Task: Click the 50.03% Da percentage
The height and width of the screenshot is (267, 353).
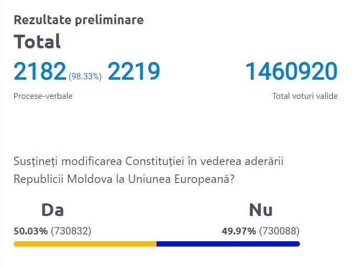Action: click(30, 231)
